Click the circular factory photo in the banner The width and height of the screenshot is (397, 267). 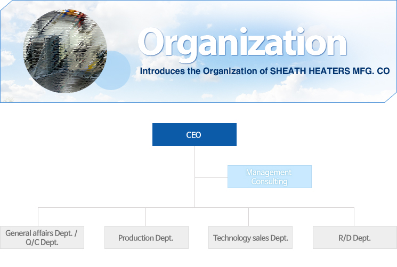[65, 51]
